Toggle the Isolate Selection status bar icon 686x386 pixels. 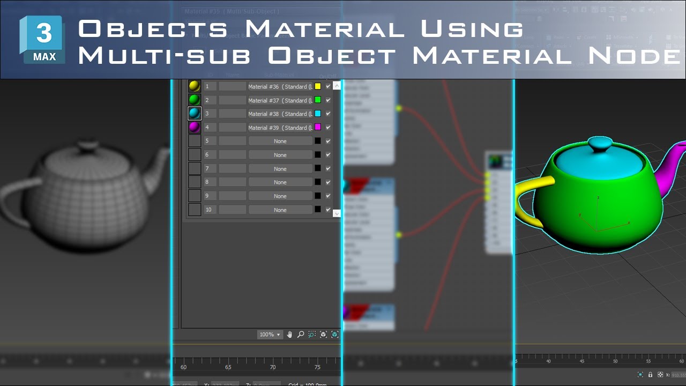(640, 375)
